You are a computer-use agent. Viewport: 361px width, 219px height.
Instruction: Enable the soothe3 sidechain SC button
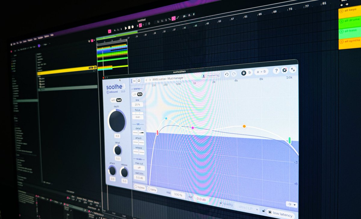pyautogui.click(x=134, y=81)
